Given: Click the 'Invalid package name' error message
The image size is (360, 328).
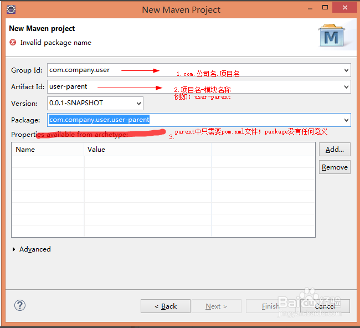Looking at the screenshot, I should pyautogui.click(x=56, y=43).
